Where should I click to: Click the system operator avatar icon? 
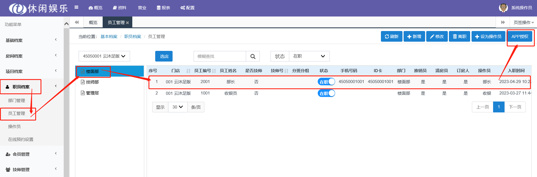coord(503,8)
